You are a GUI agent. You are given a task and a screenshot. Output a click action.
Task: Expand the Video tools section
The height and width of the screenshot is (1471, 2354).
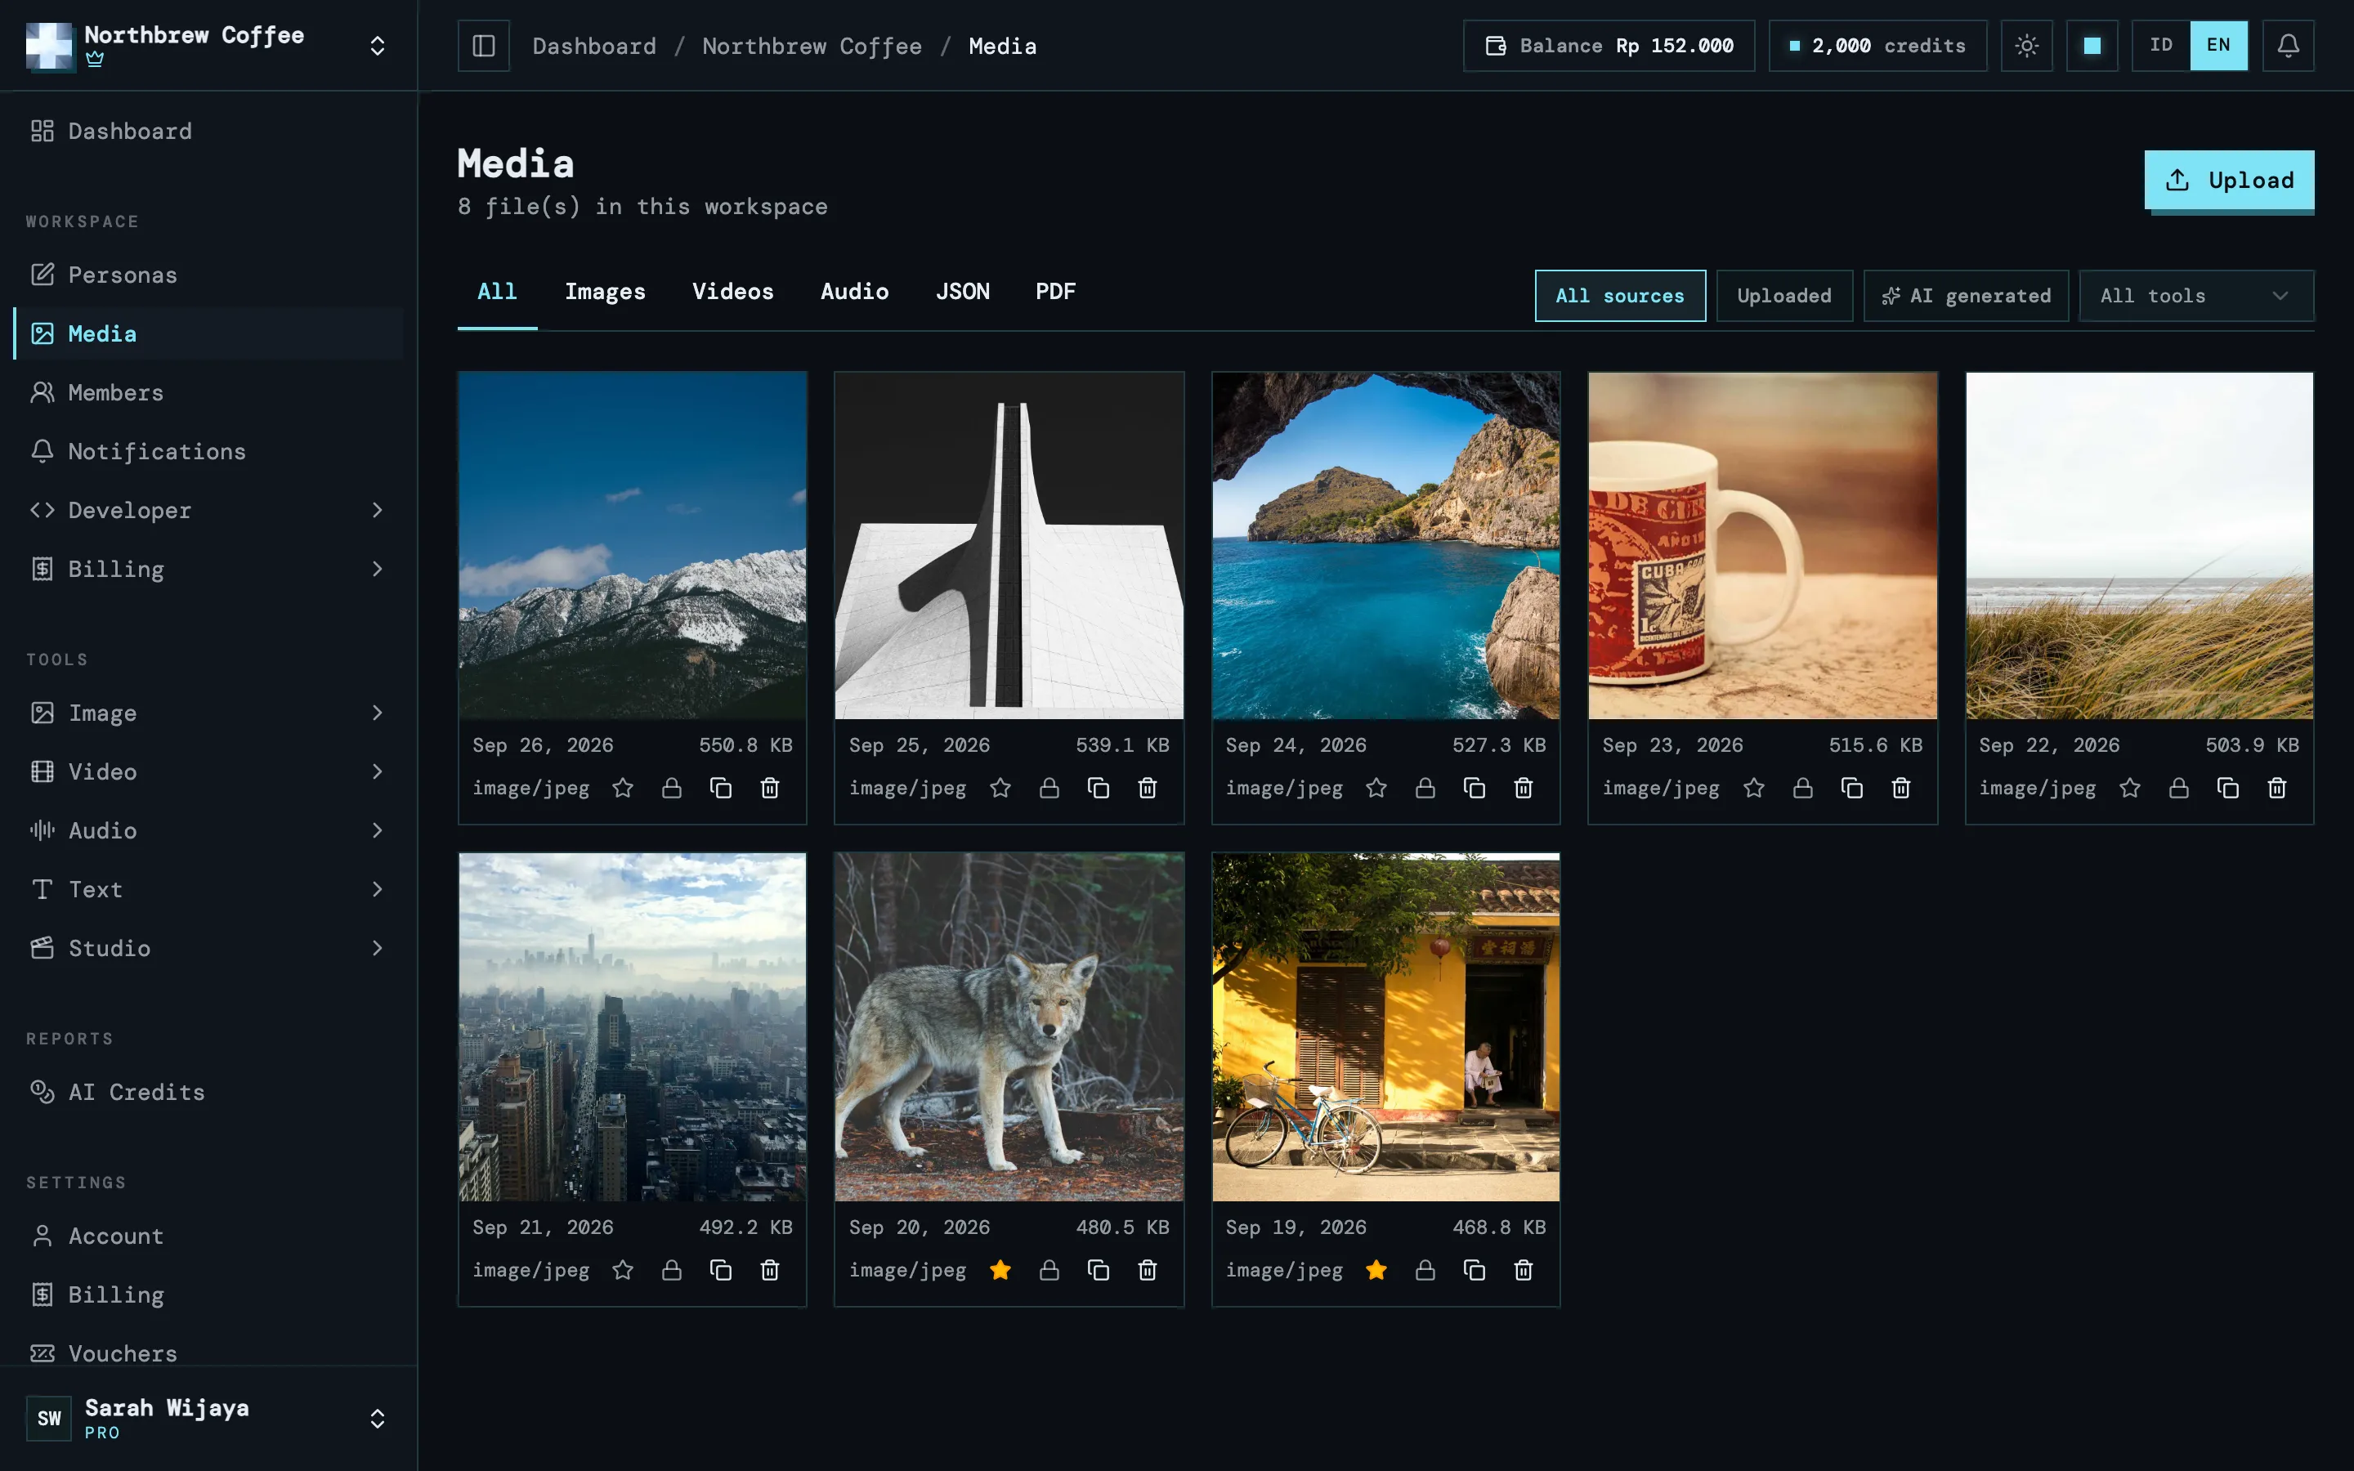pos(208,771)
